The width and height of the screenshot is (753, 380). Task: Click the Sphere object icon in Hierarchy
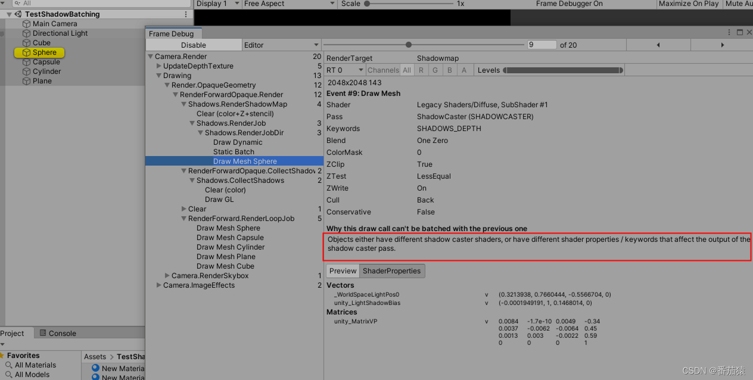pyautogui.click(x=27, y=52)
